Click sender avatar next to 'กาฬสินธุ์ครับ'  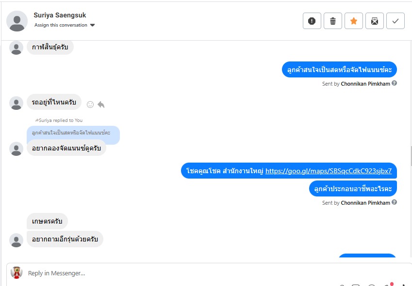pos(16,47)
